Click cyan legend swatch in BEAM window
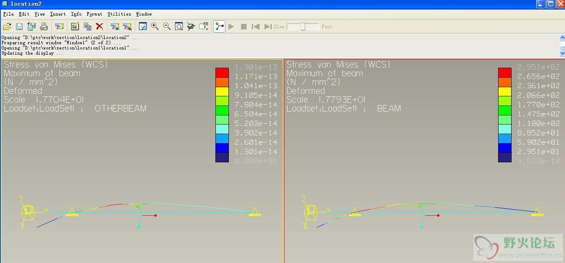Viewport: 565px width, 263px height. pyautogui.click(x=505, y=129)
